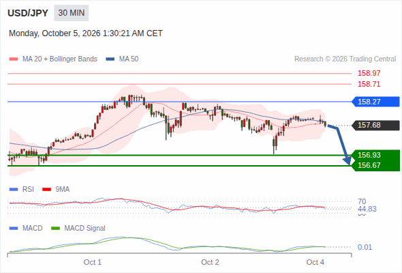Click the green 156.93 support tag
Viewport: 402px width, 273px height.
click(376, 155)
